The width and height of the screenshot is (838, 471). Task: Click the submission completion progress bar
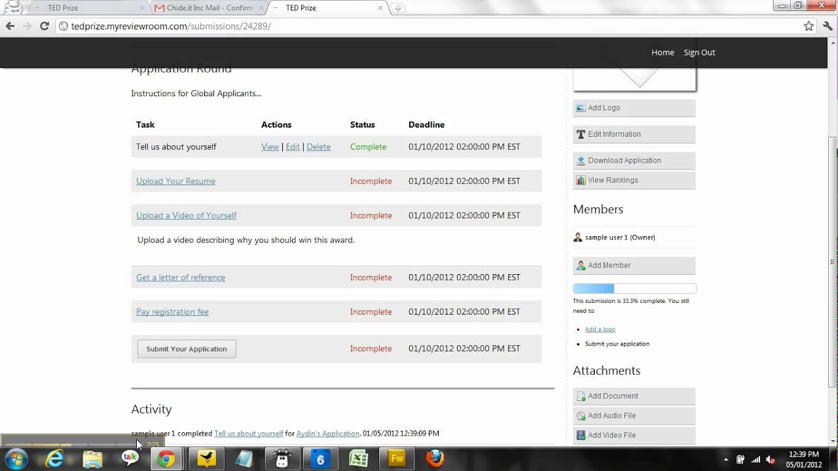pyautogui.click(x=634, y=288)
